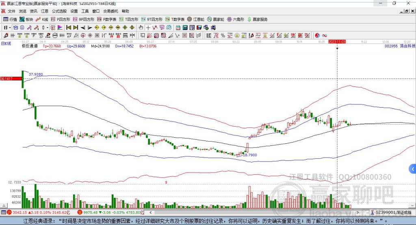Image resolution: width=416 pixels, height=225 pixels.
Task: Click the 极反通道 indicator name
Action: (29, 46)
